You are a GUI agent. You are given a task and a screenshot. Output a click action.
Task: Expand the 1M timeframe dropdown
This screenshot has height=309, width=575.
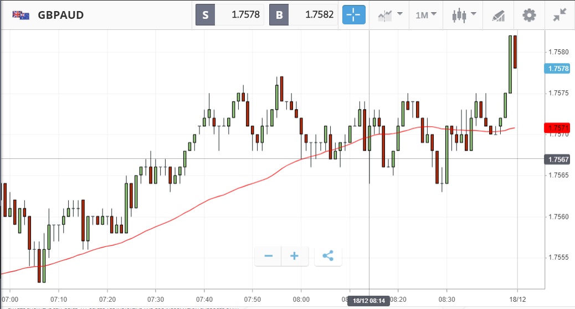[x=426, y=15]
